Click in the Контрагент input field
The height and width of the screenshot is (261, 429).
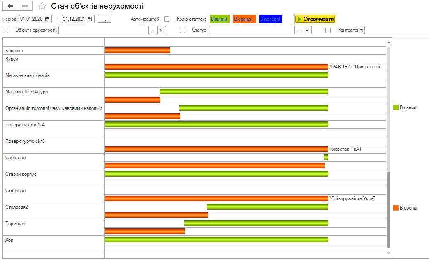click(396, 30)
